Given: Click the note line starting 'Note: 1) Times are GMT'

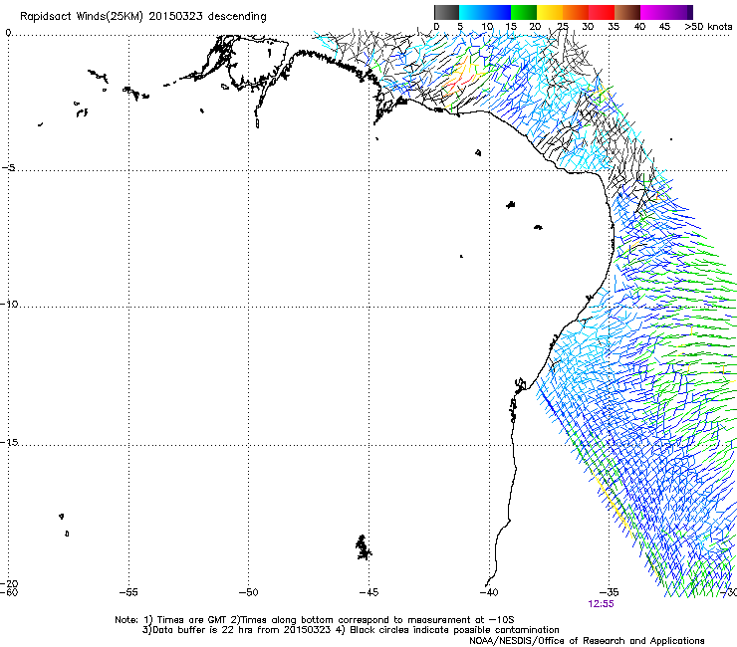Looking at the screenshot, I should tap(314, 620).
